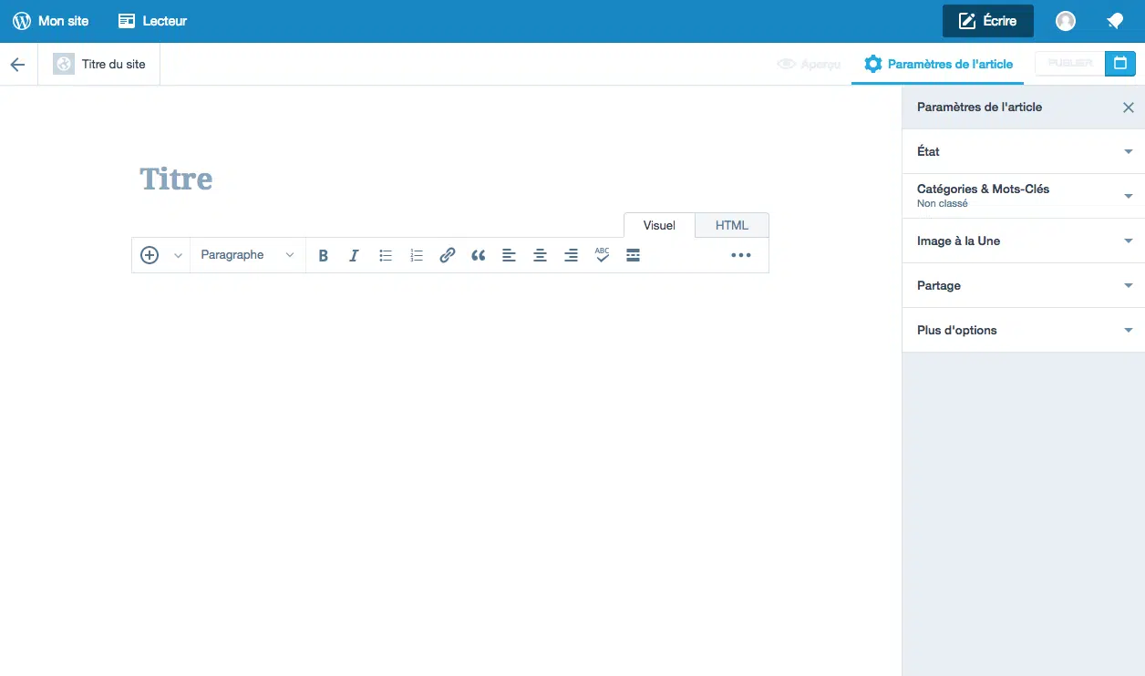Click the insert link icon
The height and width of the screenshot is (676, 1145).
coord(447,256)
